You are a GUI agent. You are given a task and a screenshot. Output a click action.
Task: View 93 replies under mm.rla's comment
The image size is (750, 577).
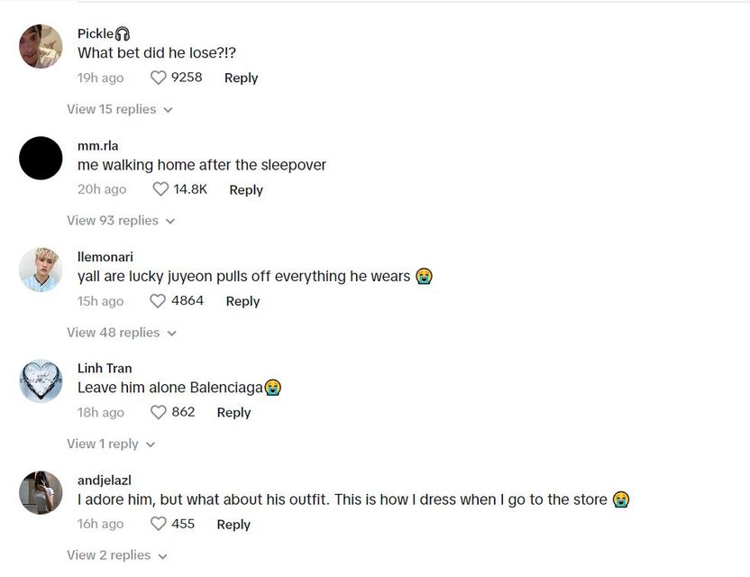[120, 221]
